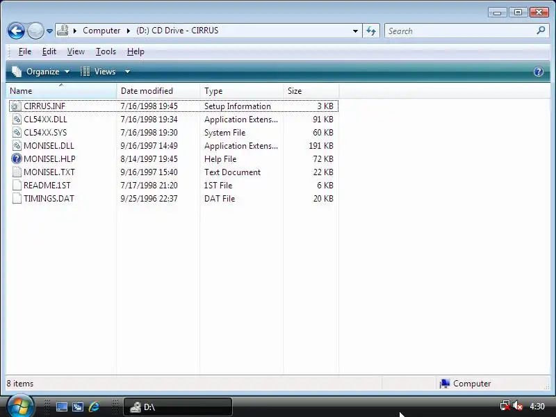Open the File menu
The image size is (556, 417).
click(x=25, y=51)
